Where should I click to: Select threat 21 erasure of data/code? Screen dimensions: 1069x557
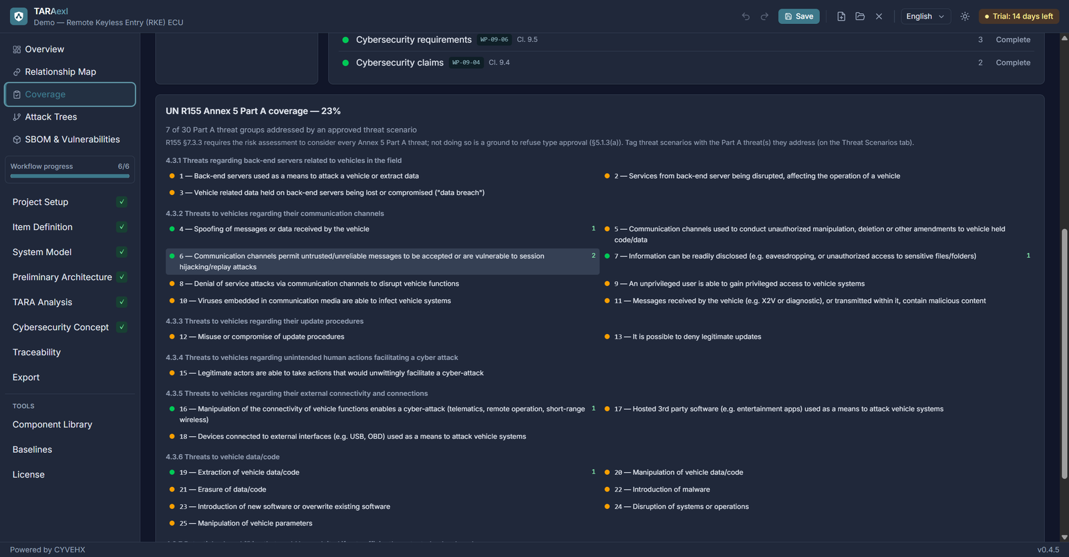click(x=382, y=490)
